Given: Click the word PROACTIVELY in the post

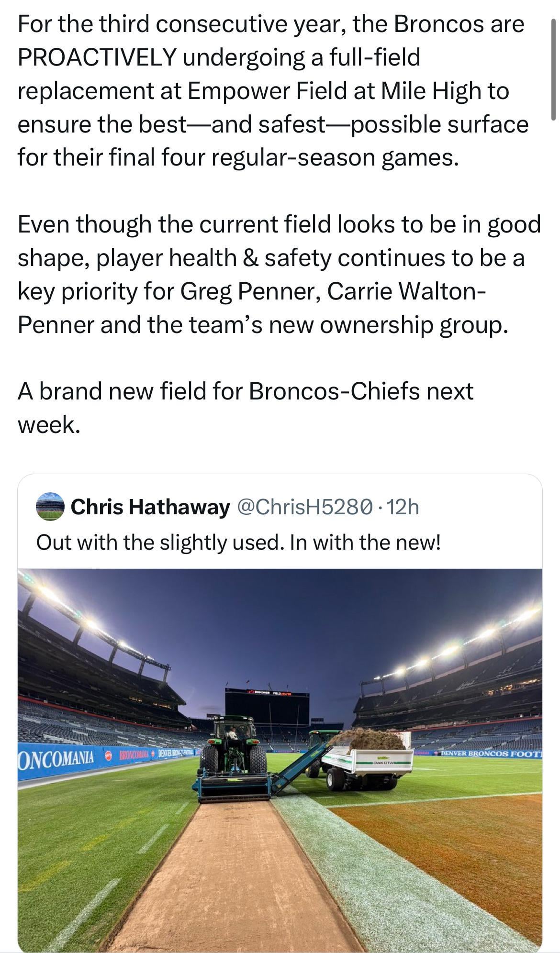Looking at the screenshot, I should (97, 57).
